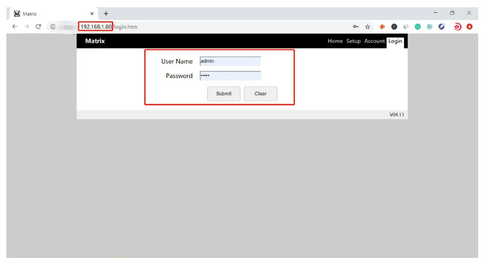View site information icon in address bar
485x260 pixels.
pos(53,27)
